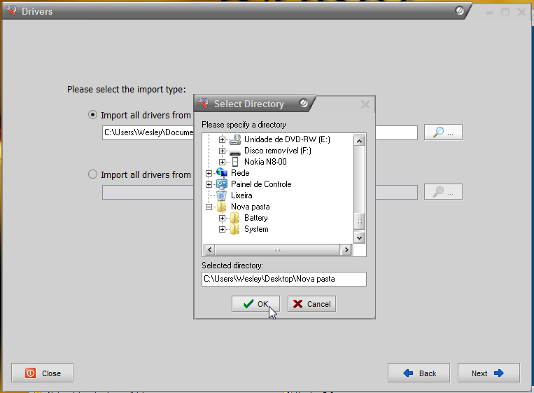Select the Rede network icon
This screenshot has height=393, width=534.
coord(222,173)
